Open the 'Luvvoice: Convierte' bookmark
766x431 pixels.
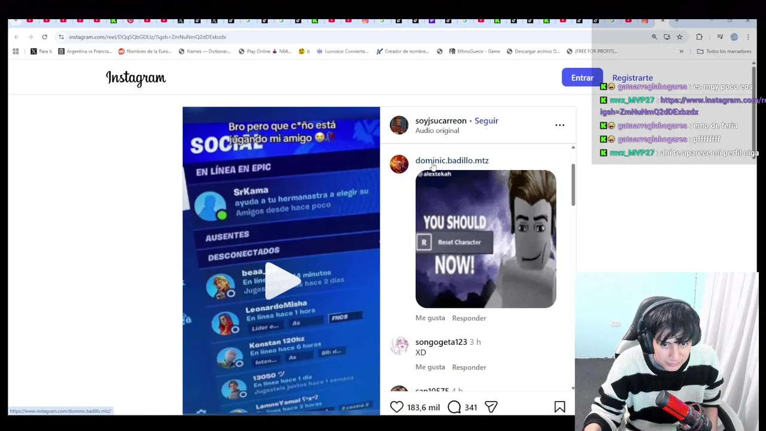342,51
